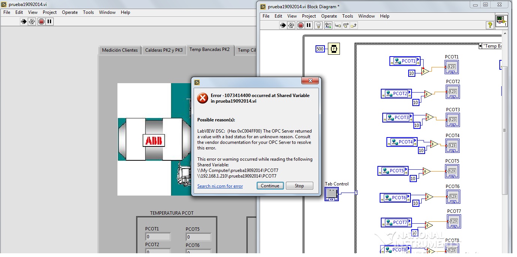The image size is (517, 257).
Task: Select the PCOT4 shared variable node
Action: pos(402,142)
